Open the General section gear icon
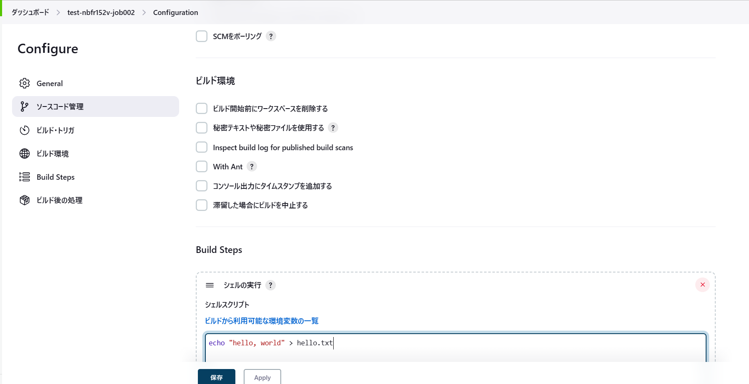Viewport: 749px width, 384px height. [25, 83]
